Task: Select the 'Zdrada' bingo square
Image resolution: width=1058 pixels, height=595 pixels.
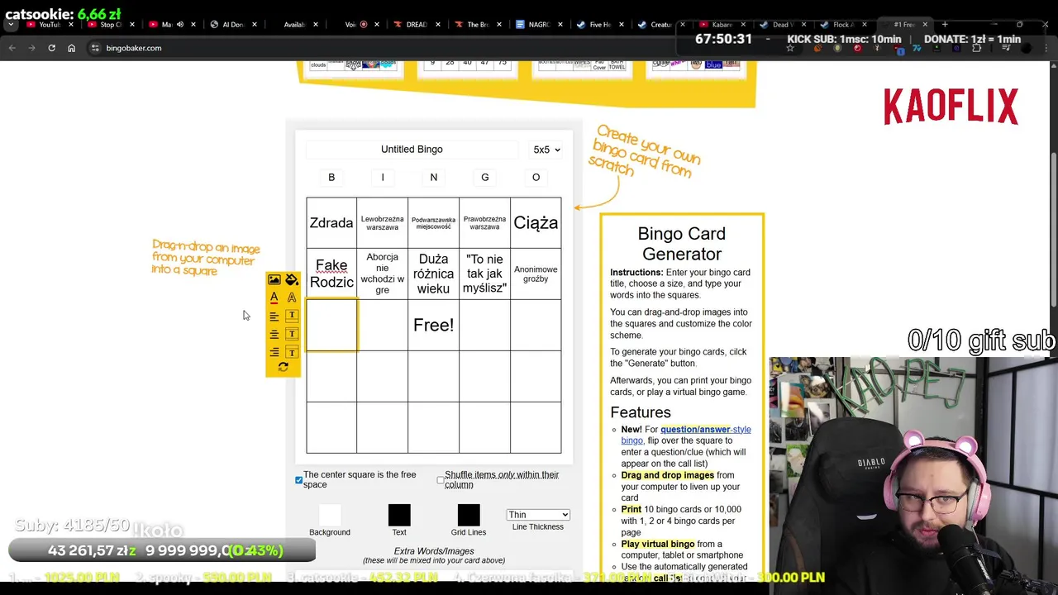Action: coord(331,223)
